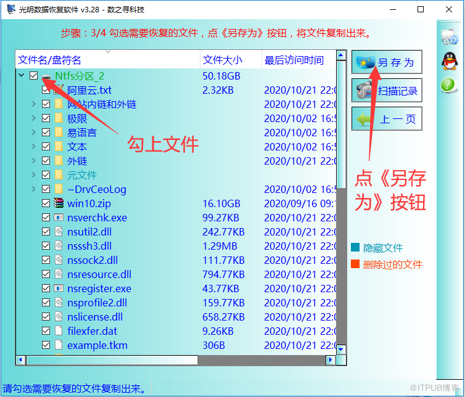Image resolution: width=465 pixels, height=397 pixels.
Task: Click the 隐藏文件 teal color swatch
Action: pyautogui.click(x=355, y=247)
